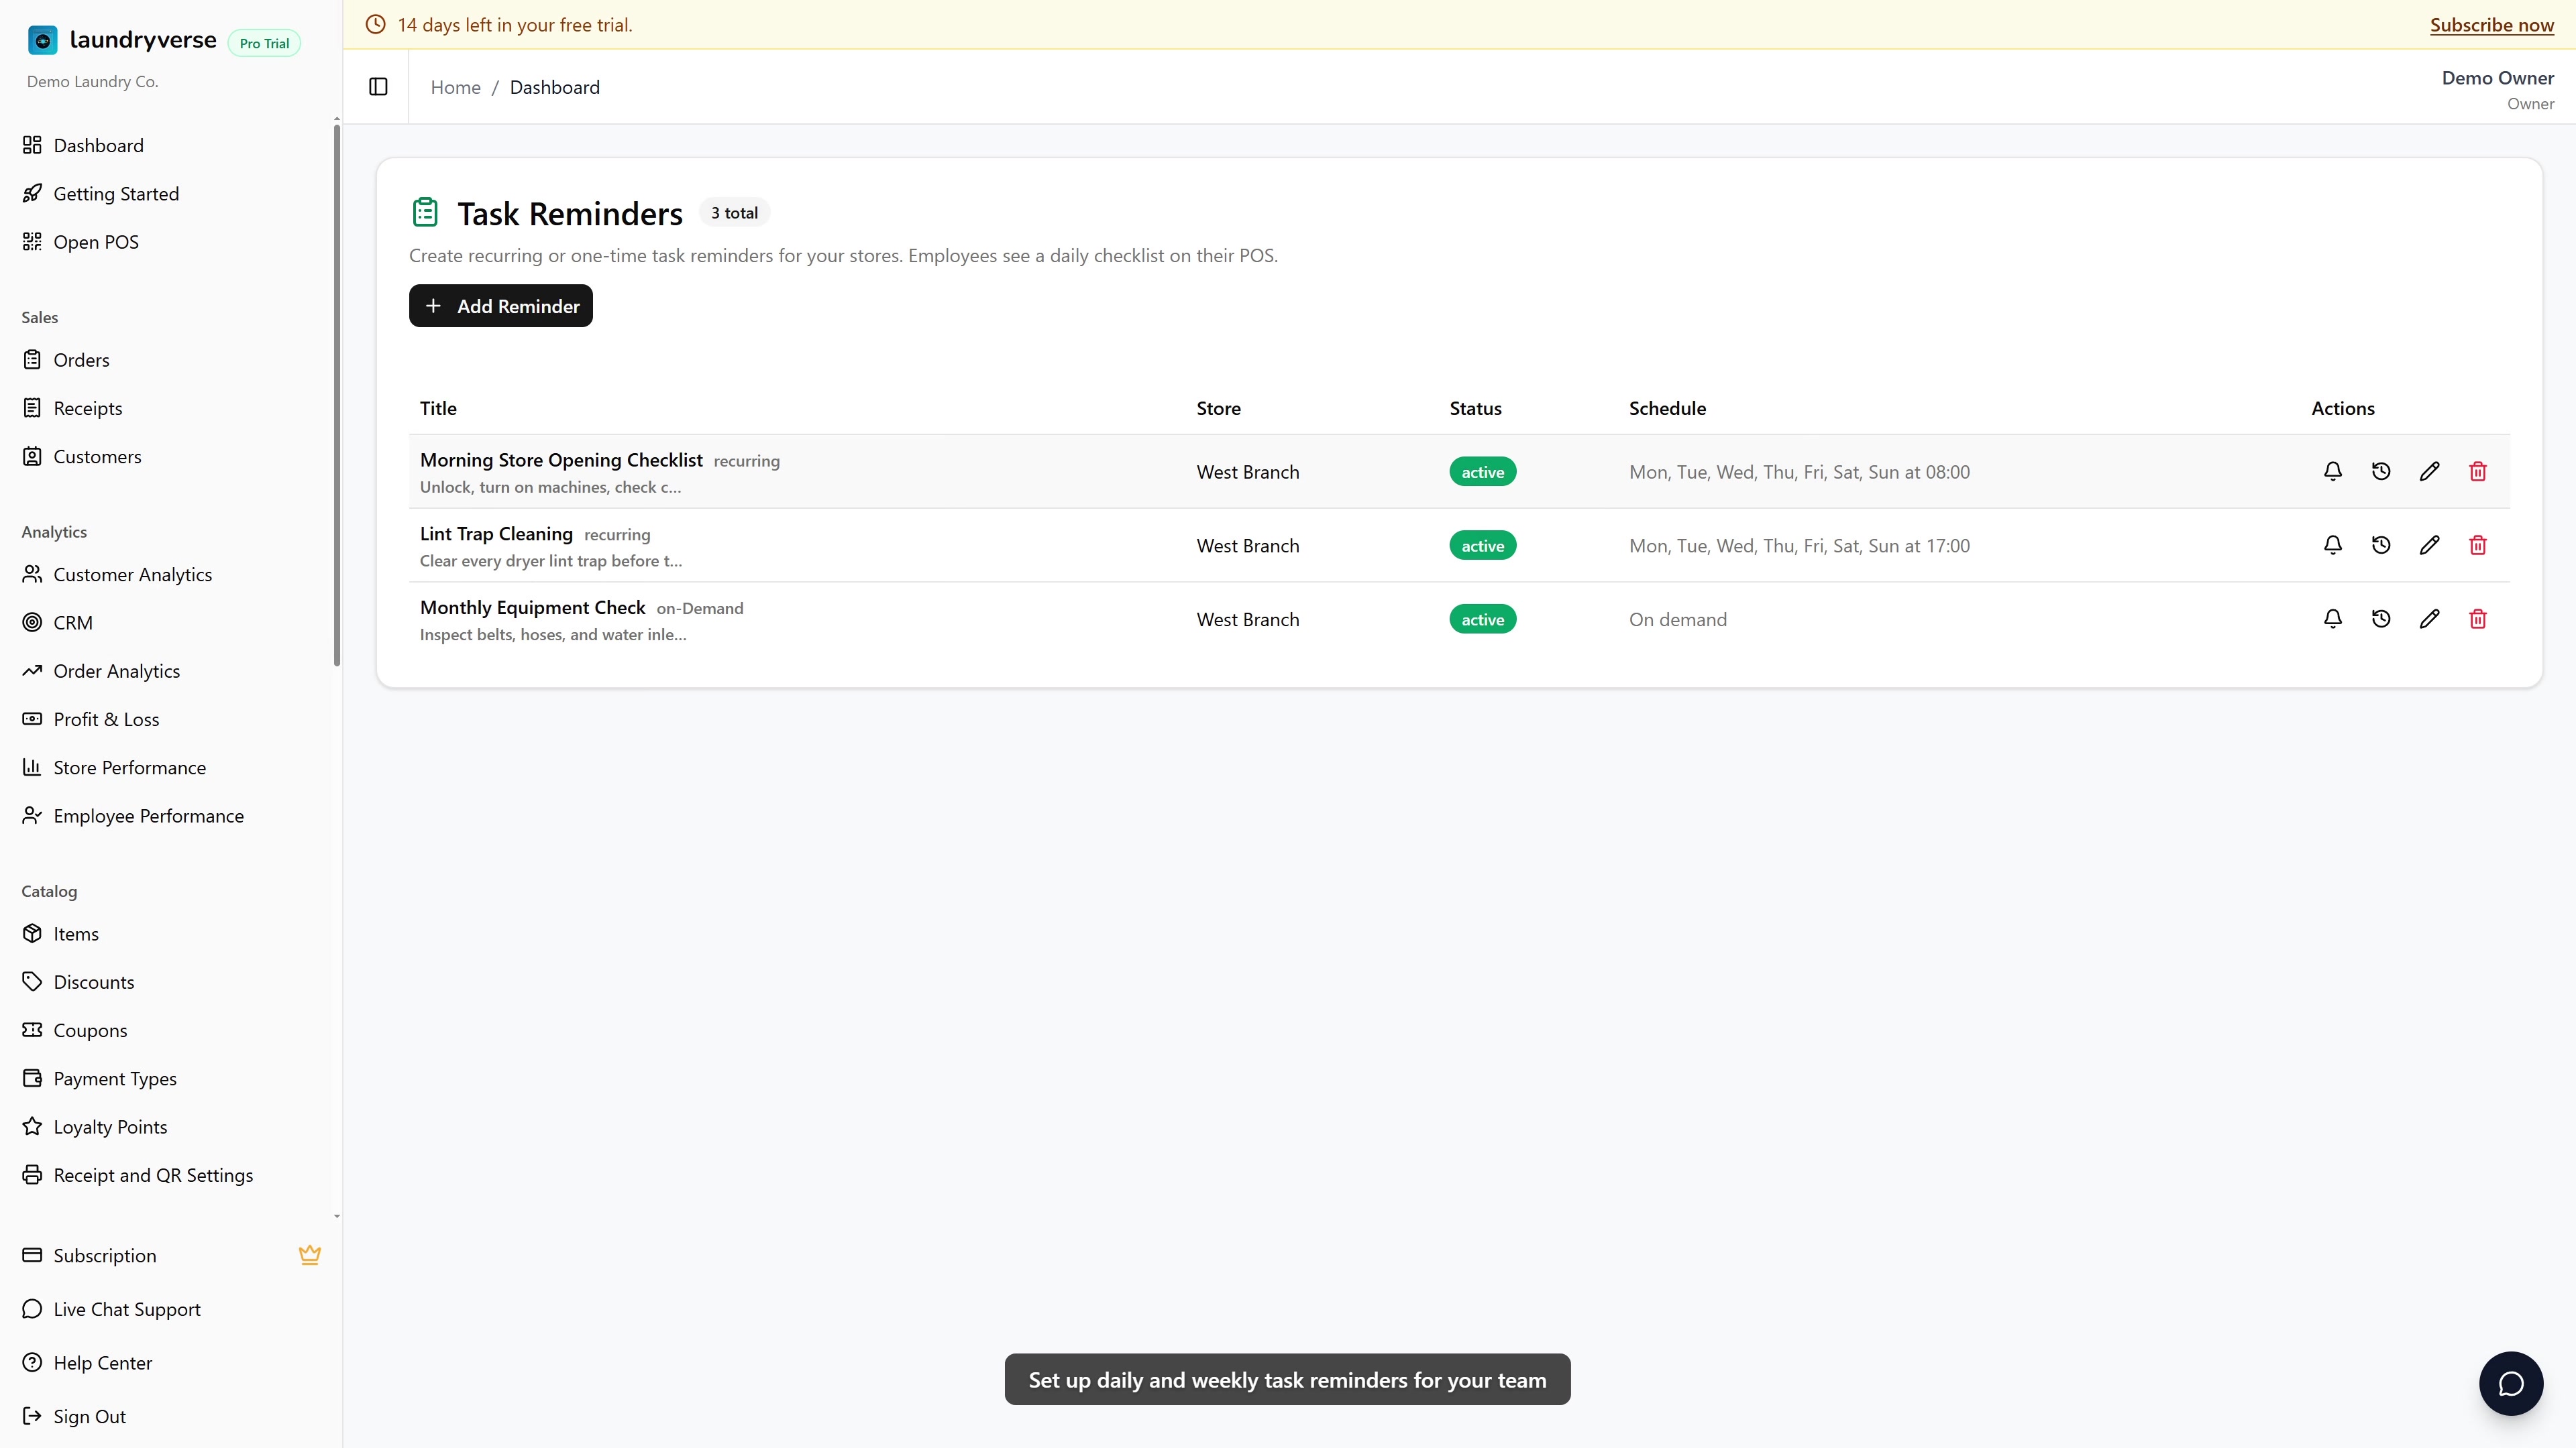This screenshot has width=2576, height=1448.
Task: Click the clock icon in trial banner
Action: tap(375, 25)
